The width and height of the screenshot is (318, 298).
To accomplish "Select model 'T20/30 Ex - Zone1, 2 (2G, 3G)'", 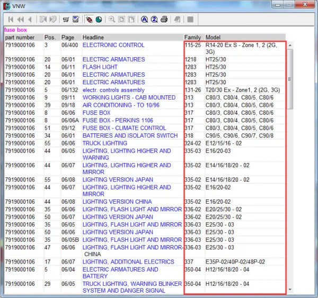I will (x=243, y=90).
